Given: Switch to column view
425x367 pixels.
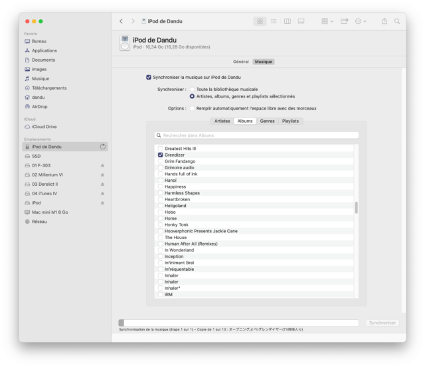Looking at the screenshot, I should coord(288,21).
